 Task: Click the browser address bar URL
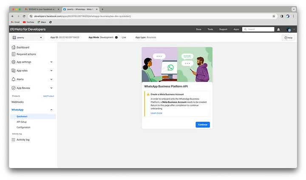point(82,16)
